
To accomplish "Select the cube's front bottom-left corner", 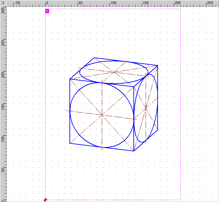I will 70,143.
